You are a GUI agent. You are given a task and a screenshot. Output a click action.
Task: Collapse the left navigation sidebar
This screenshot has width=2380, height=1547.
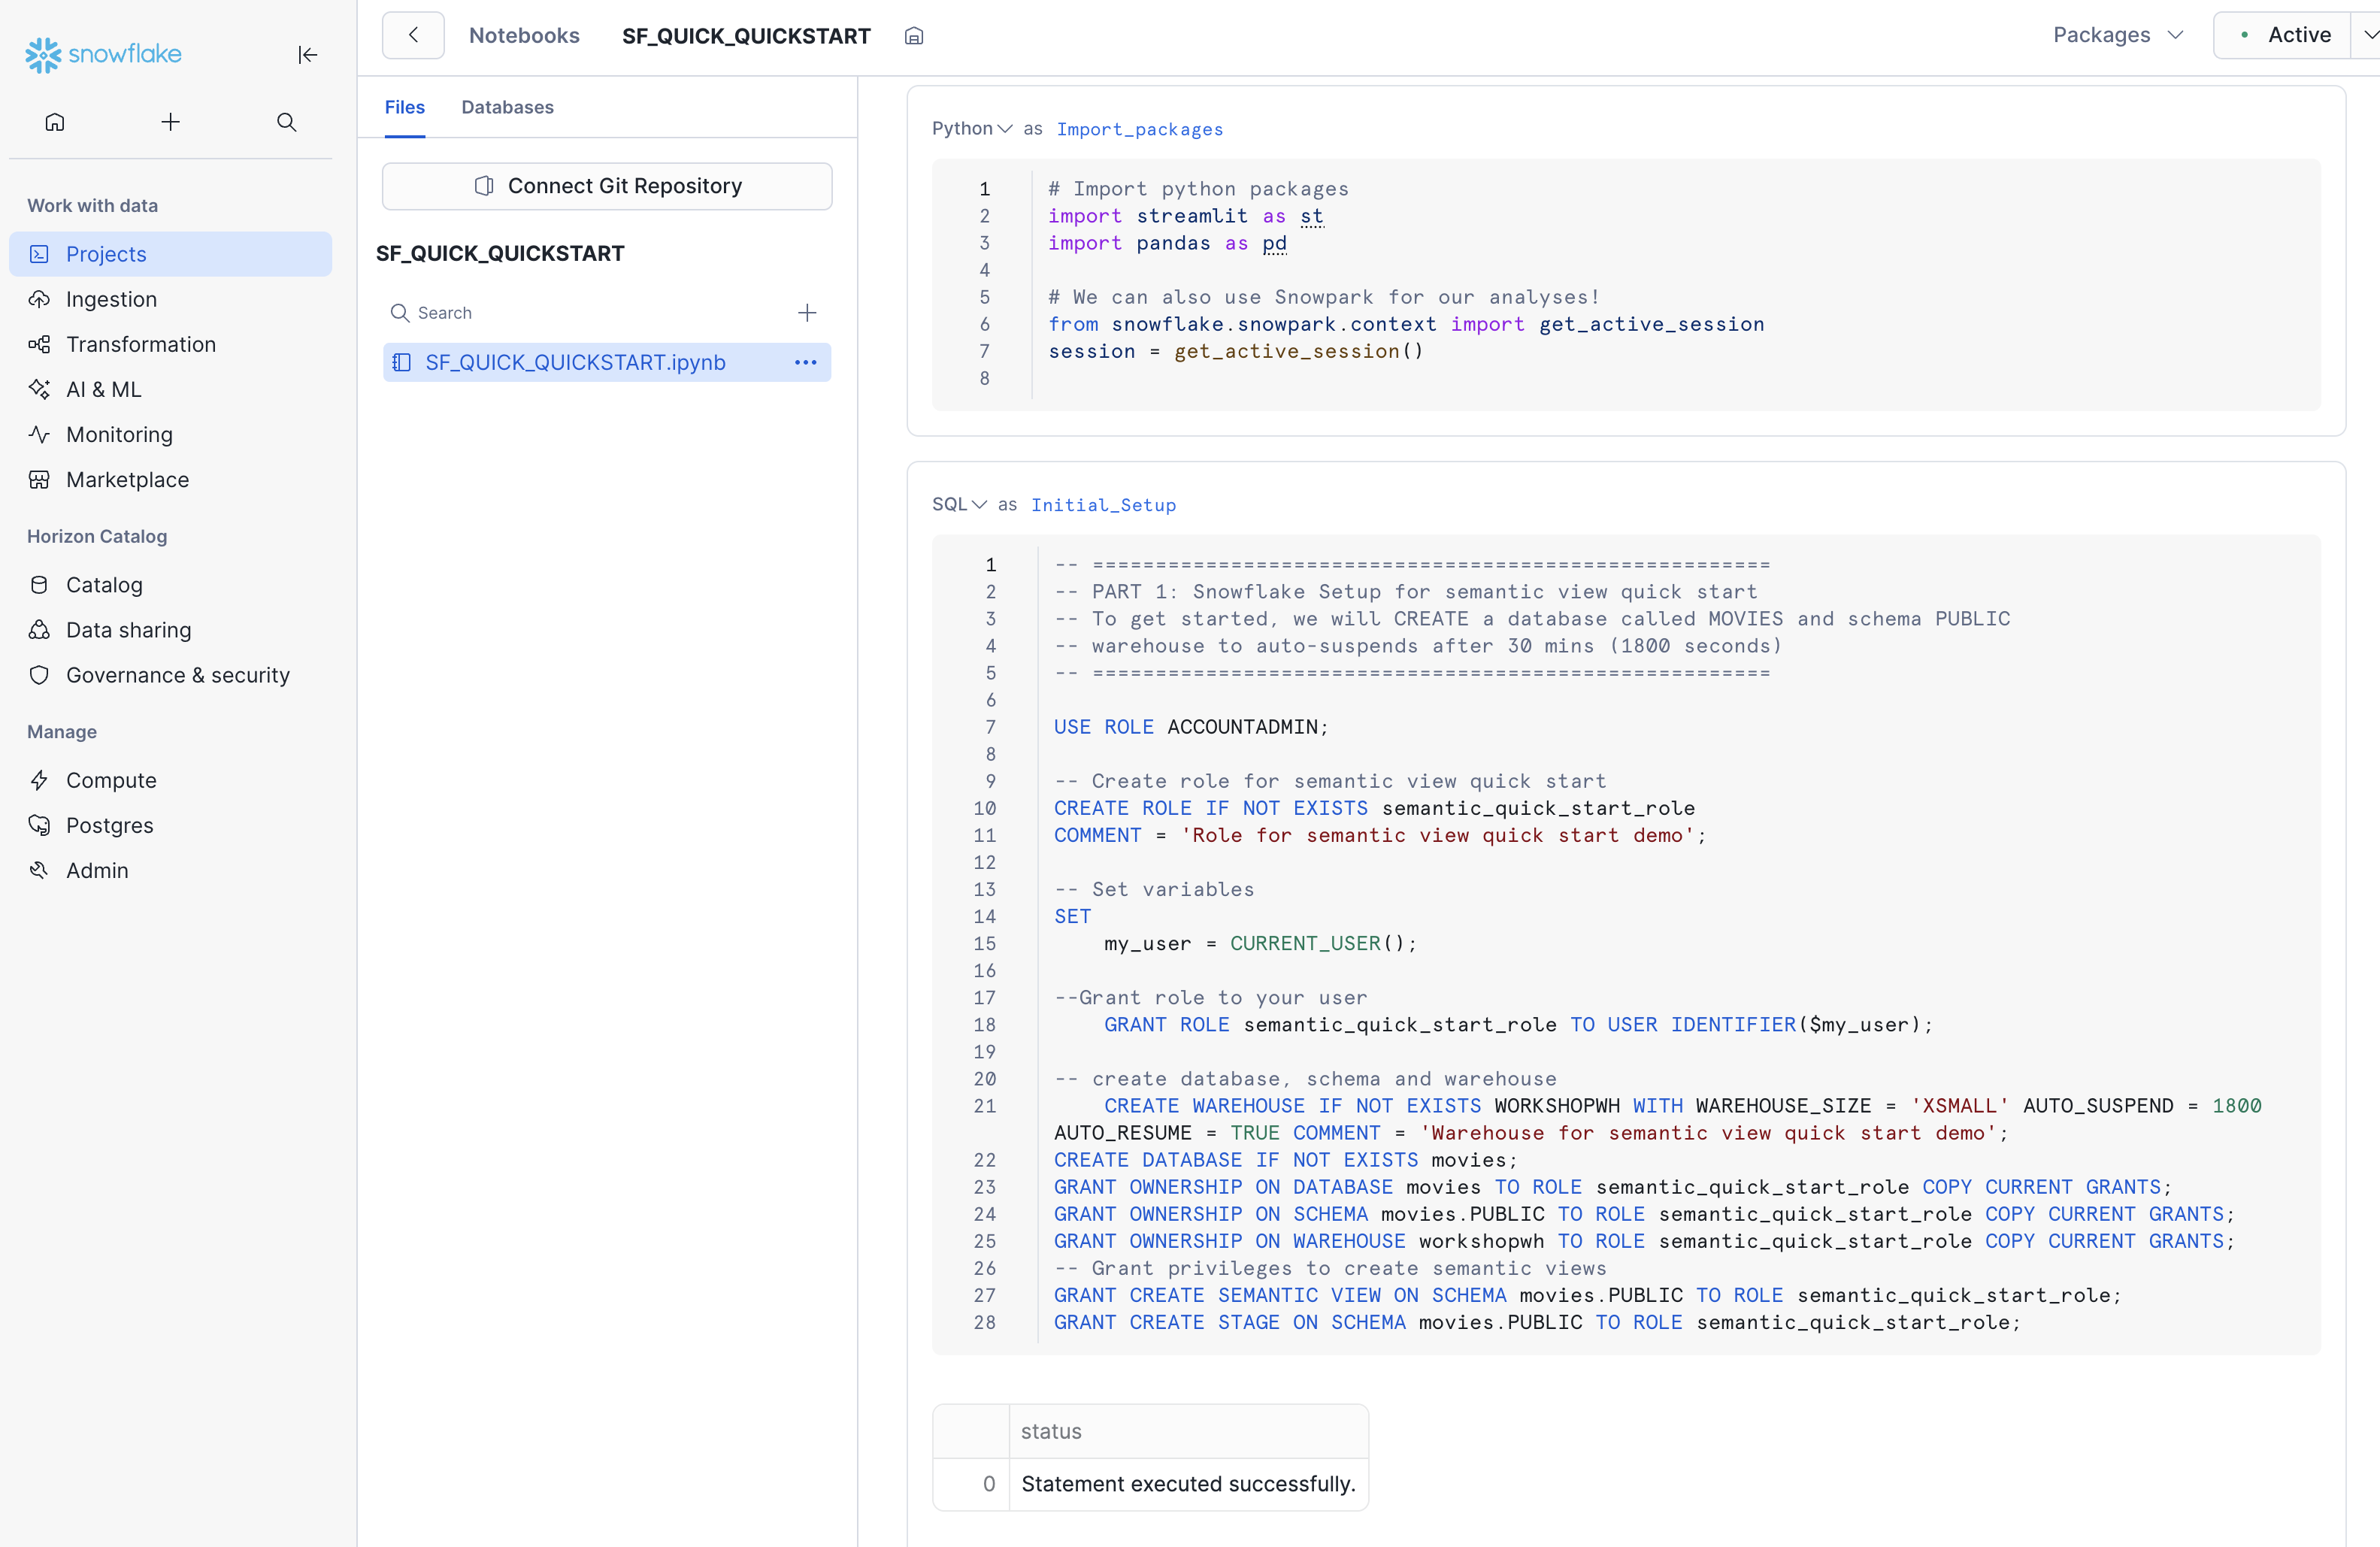tap(307, 55)
